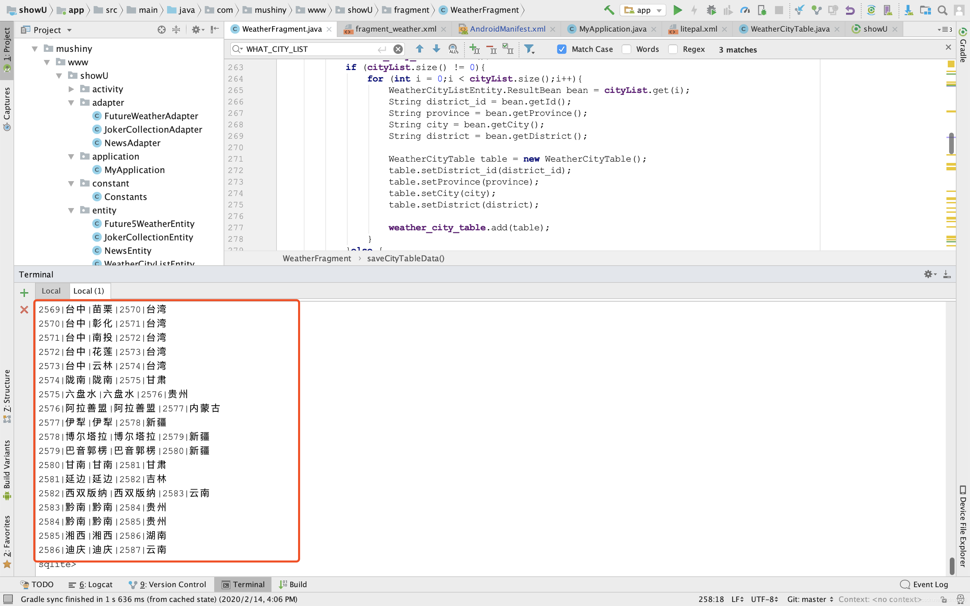Click Attach debugger to Android process icon
This screenshot has width=970, height=606.
tap(762, 10)
